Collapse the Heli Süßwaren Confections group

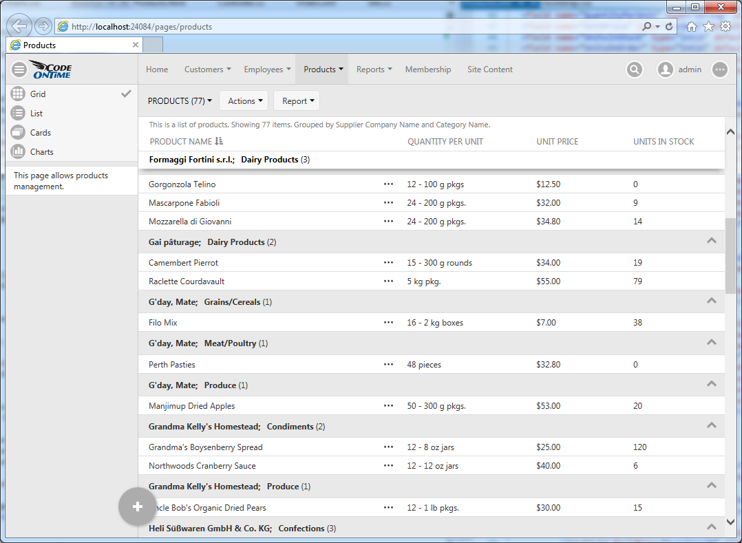pyautogui.click(x=711, y=527)
